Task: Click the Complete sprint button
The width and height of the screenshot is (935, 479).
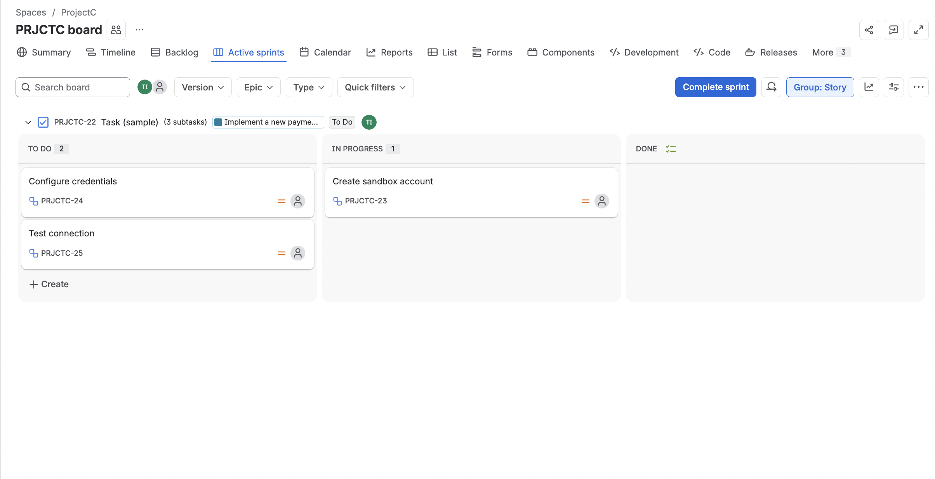Action: (x=715, y=87)
